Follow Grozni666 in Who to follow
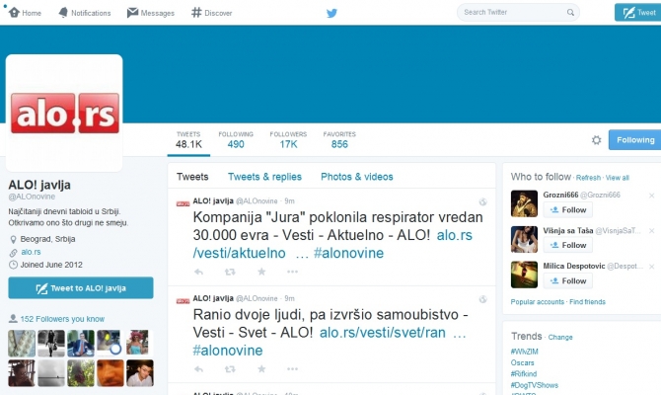Image resolution: width=661 pixels, height=395 pixels. coord(568,210)
